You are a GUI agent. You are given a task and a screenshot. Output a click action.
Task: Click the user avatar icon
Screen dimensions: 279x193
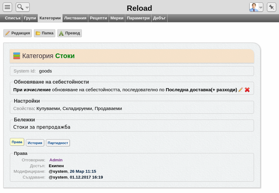(x=254, y=7)
